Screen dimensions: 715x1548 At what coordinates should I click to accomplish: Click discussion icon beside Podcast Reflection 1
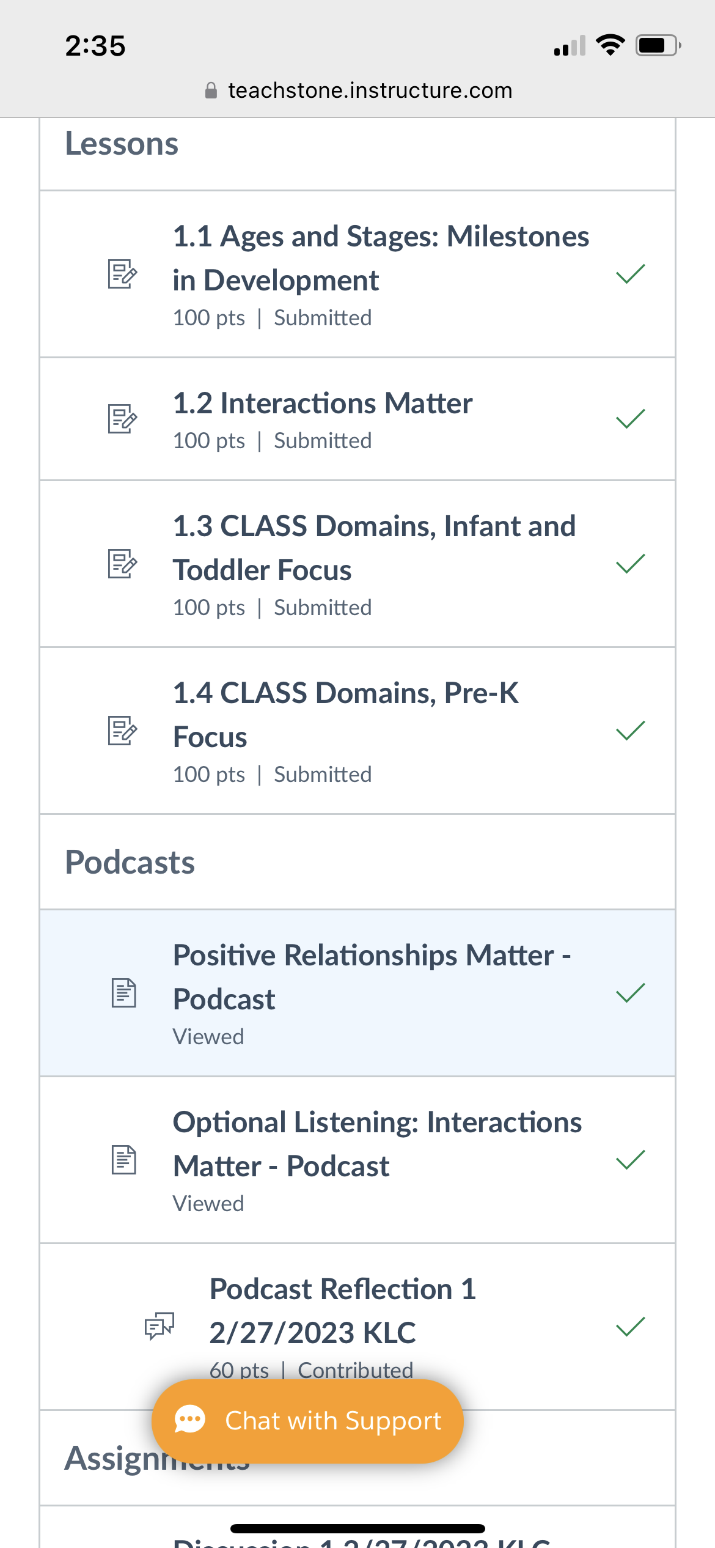[159, 1326]
